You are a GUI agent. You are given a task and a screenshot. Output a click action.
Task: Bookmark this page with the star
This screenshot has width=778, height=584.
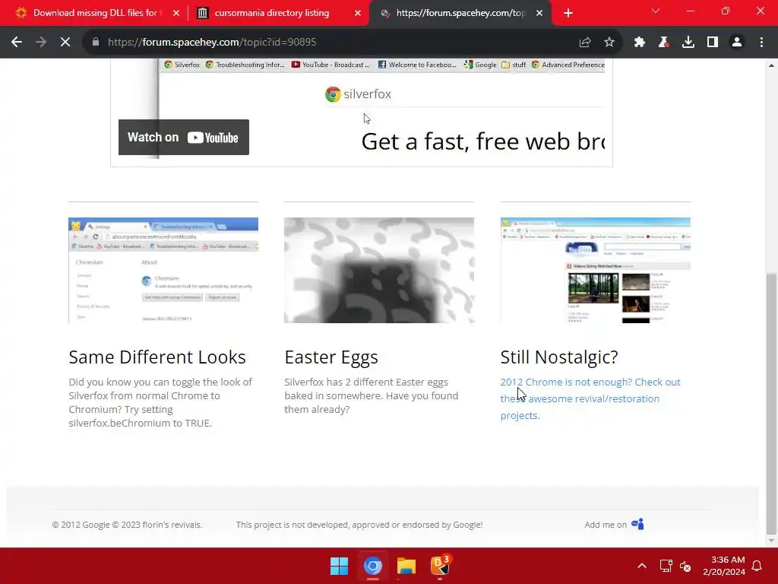(609, 43)
